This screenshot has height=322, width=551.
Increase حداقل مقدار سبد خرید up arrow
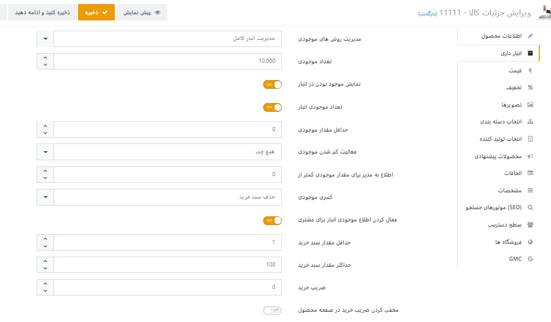[45, 238]
